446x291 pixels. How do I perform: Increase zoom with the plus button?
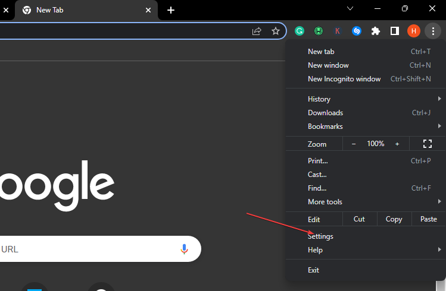pyautogui.click(x=397, y=144)
